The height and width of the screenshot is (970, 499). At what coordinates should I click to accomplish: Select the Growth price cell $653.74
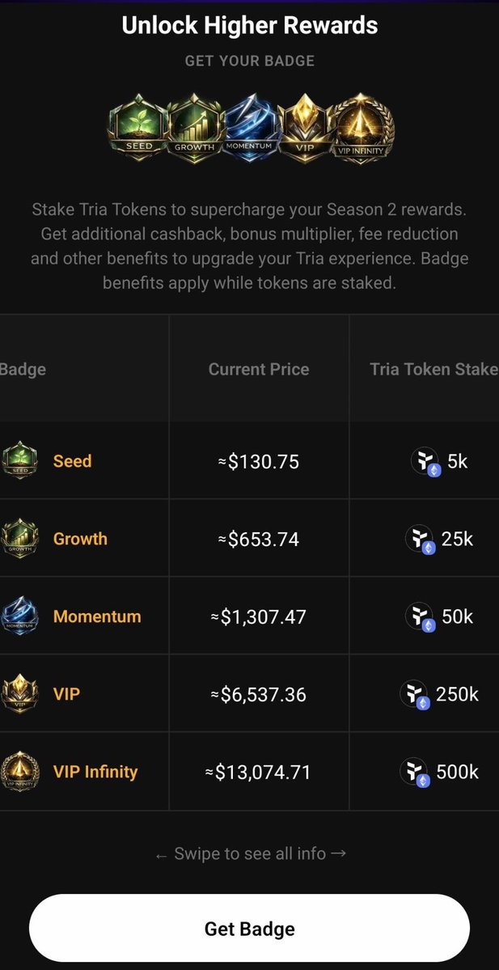(259, 539)
